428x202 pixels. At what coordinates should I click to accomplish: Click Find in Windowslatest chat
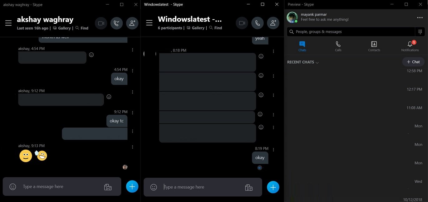pyautogui.click(x=215, y=28)
